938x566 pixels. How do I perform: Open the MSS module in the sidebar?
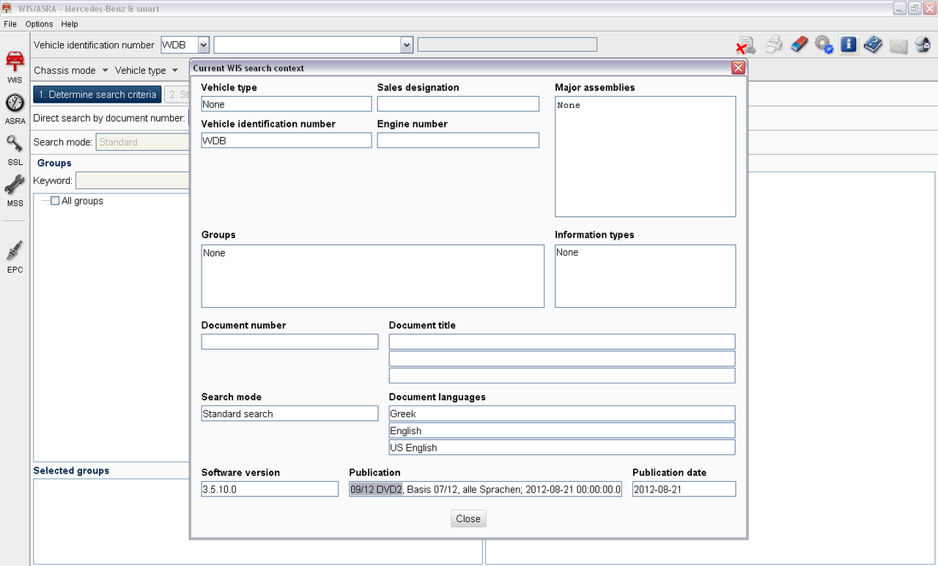pyautogui.click(x=15, y=191)
